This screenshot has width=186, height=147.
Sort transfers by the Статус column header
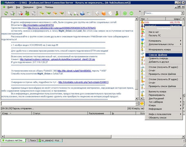point(60,113)
